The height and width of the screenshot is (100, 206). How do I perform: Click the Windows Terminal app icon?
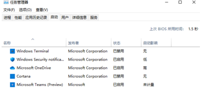point(12,51)
